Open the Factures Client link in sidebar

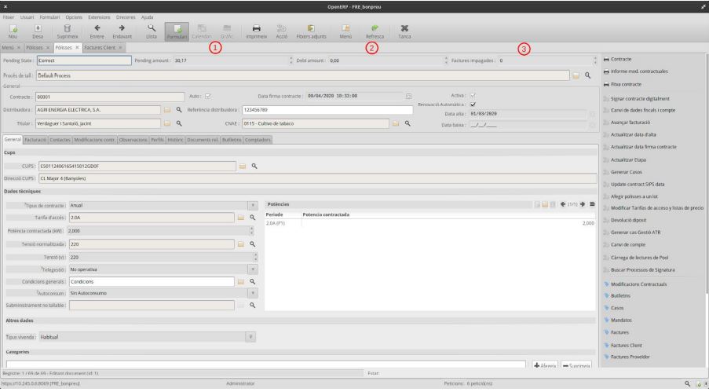pyautogui.click(x=627, y=345)
